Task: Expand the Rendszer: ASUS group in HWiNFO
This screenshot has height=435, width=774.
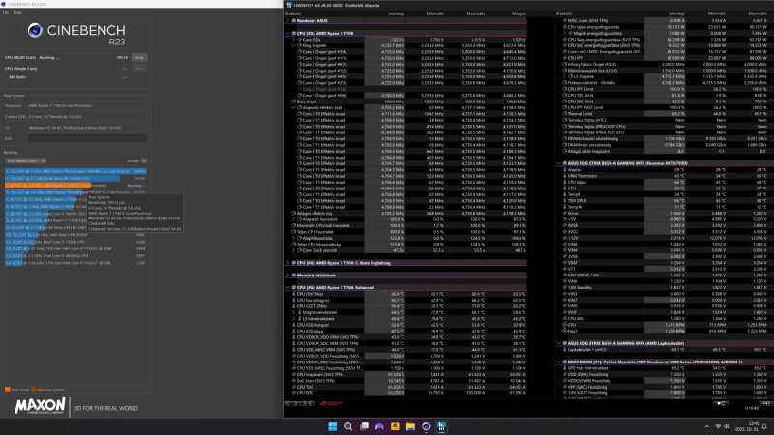Action: point(288,21)
